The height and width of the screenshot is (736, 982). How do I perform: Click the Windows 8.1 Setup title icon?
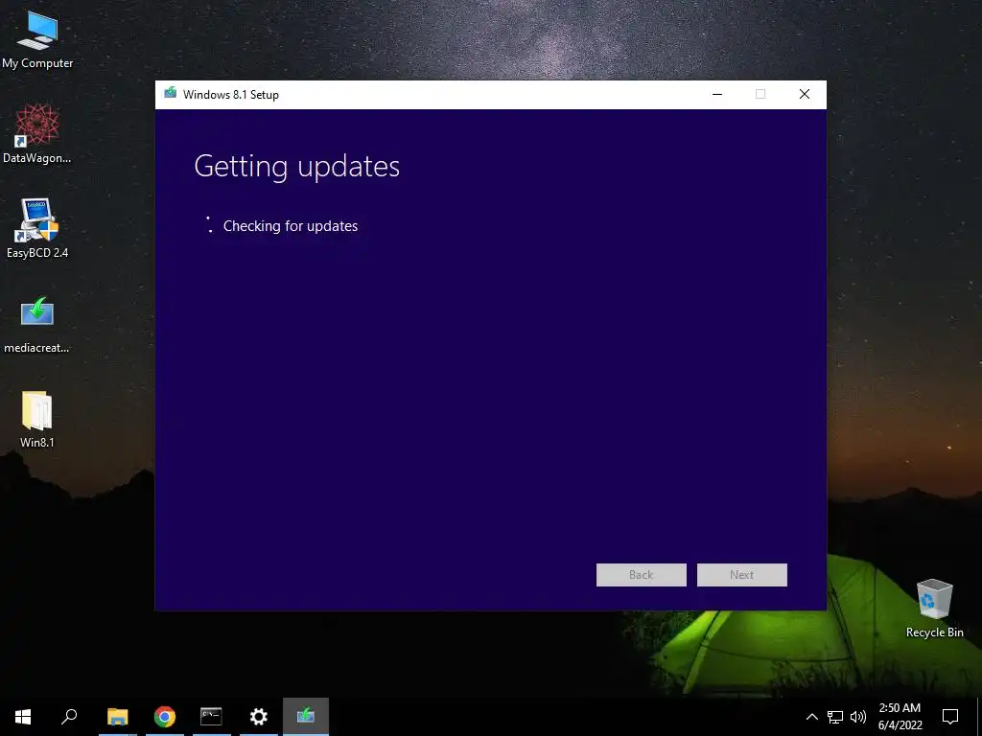(x=171, y=94)
